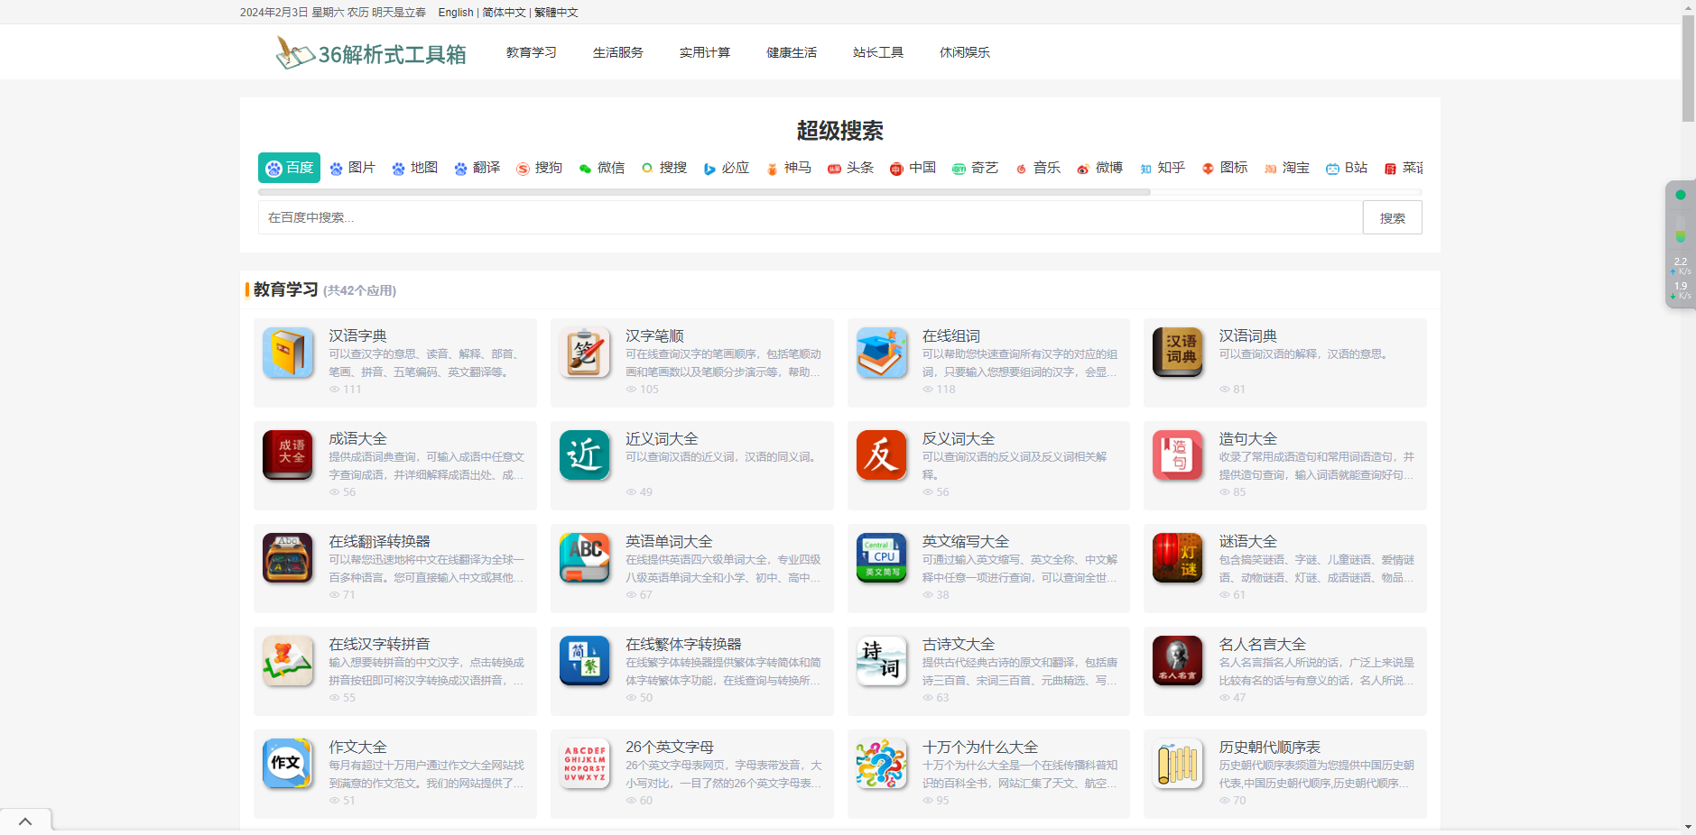Open the 英语单词大全 ABC icon

[584, 558]
